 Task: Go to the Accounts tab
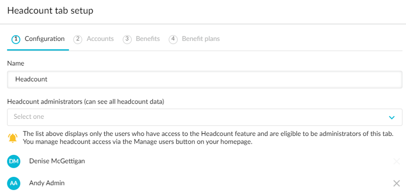tap(100, 39)
